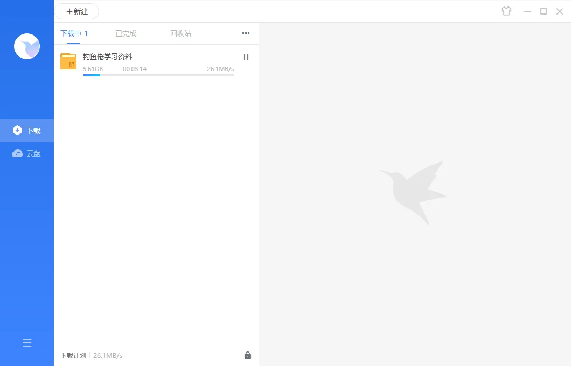This screenshot has width=571, height=366.
Task: Open 云盘 cloud drive in sidebar
Action: (x=27, y=153)
